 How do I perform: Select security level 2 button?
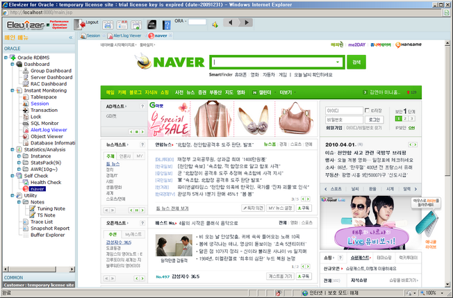pos(405,119)
